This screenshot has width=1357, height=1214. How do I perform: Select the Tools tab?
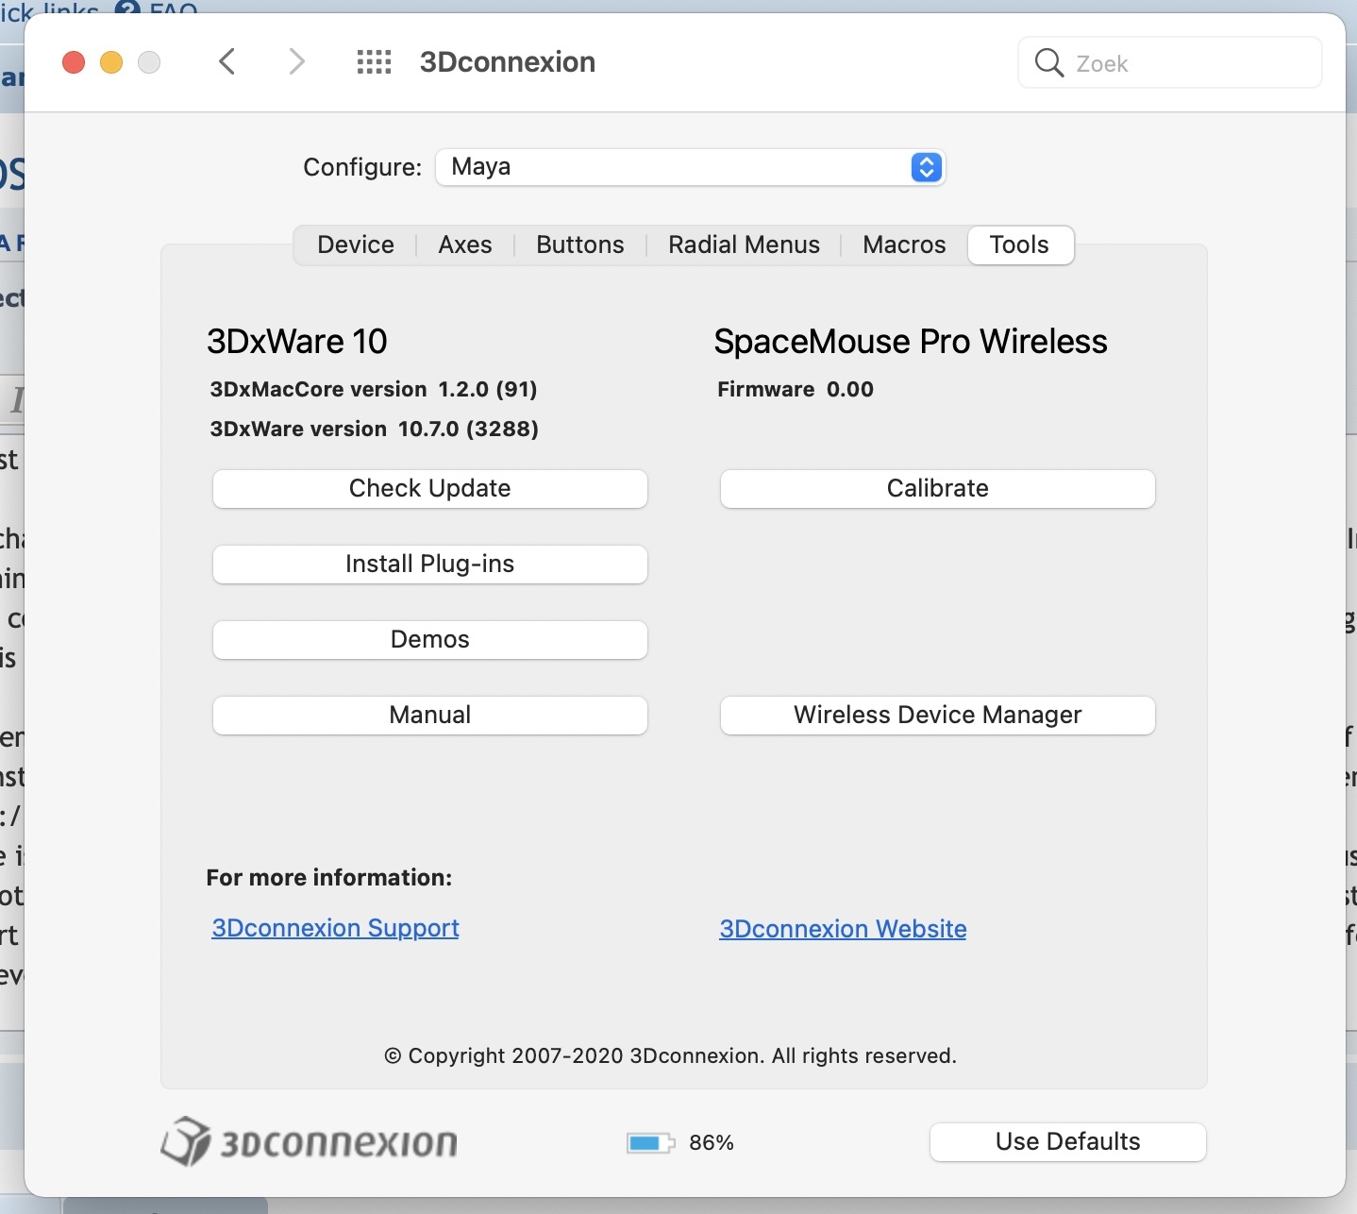point(1020,244)
